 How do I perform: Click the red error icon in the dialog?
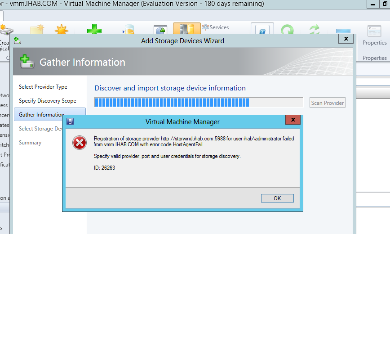click(x=80, y=143)
